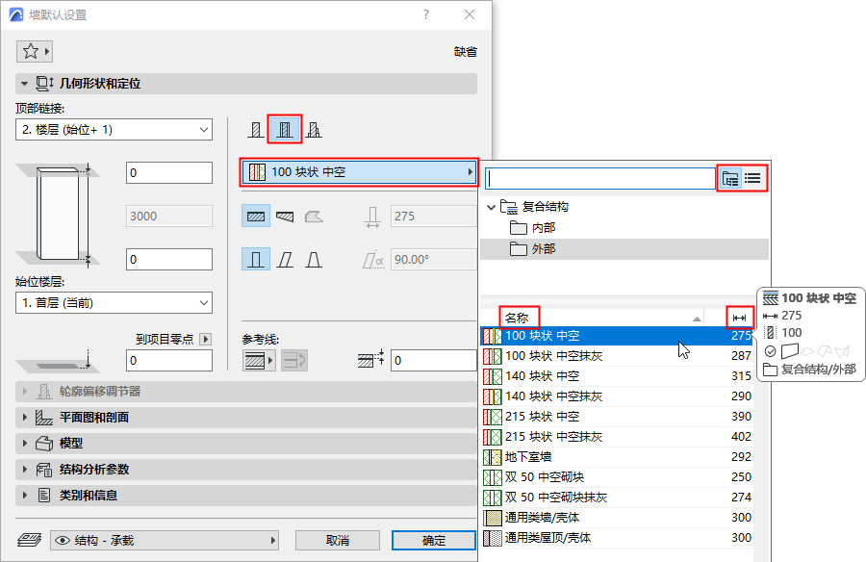
Task: Select '215 块状 中空抹灰' composite
Action: [617, 437]
